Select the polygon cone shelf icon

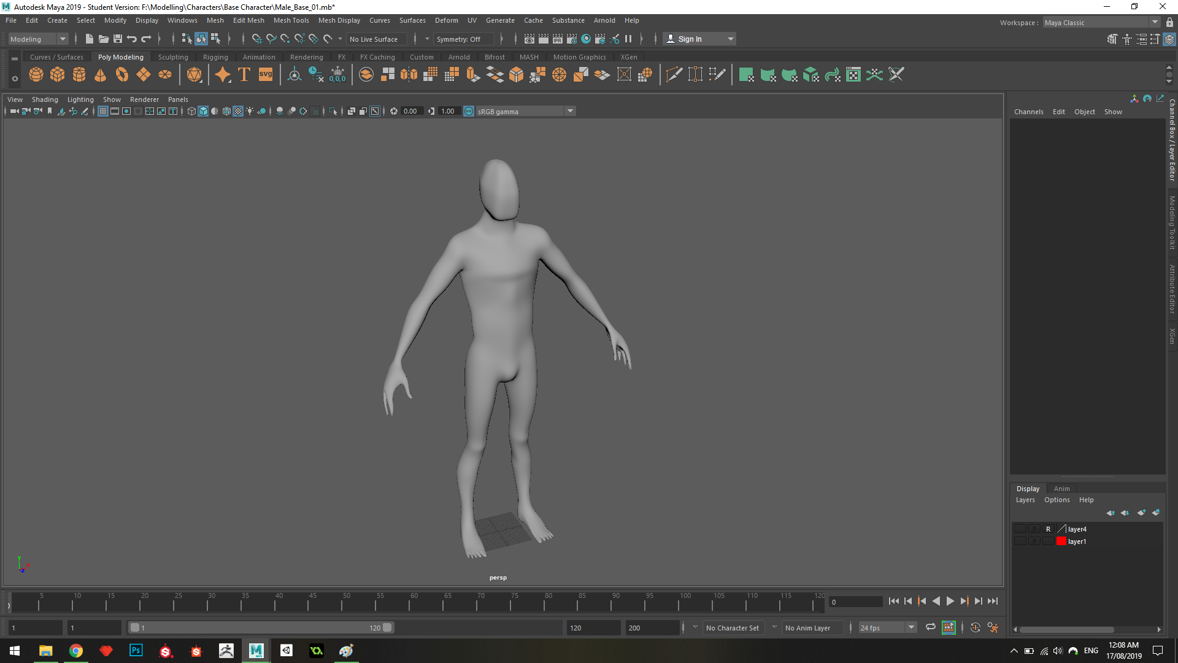click(101, 75)
